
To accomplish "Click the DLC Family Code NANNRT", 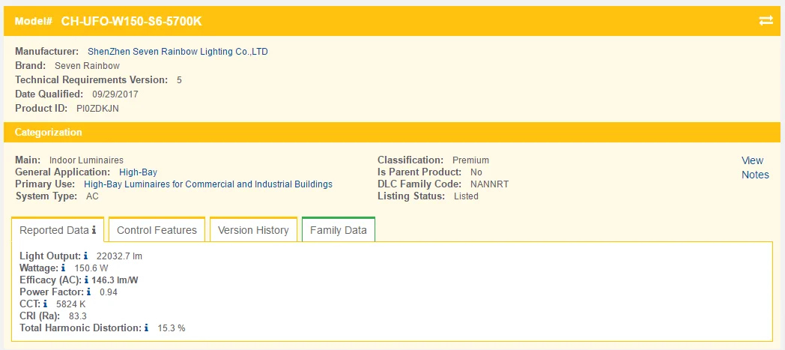I will point(489,184).
